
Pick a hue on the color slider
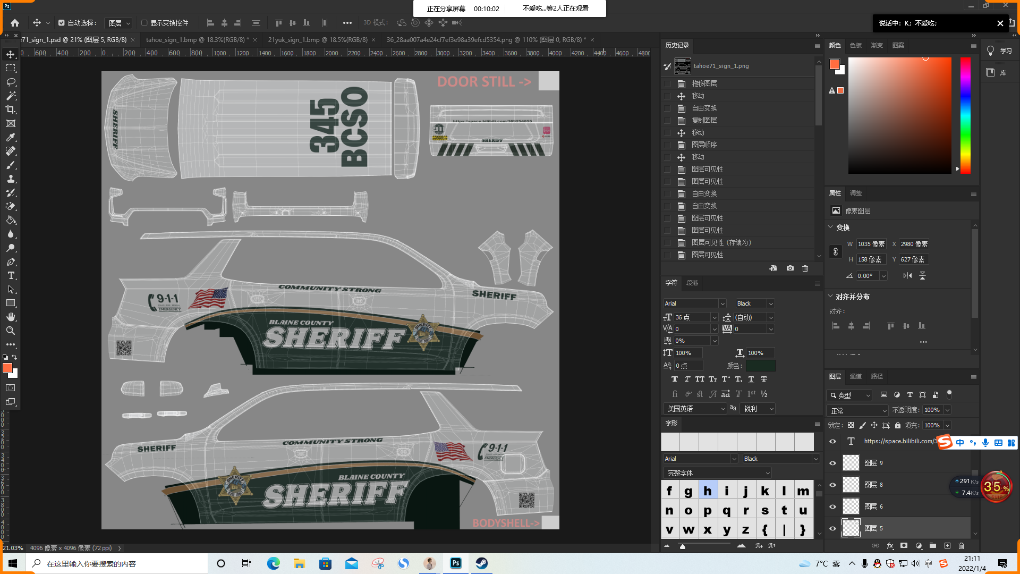pos(965,115)
